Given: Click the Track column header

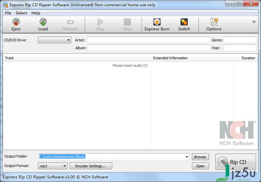Looking at the screenshot, I should tap(77, 58).
